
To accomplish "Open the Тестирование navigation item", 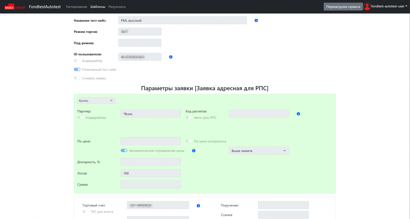I will click(76, 7).
